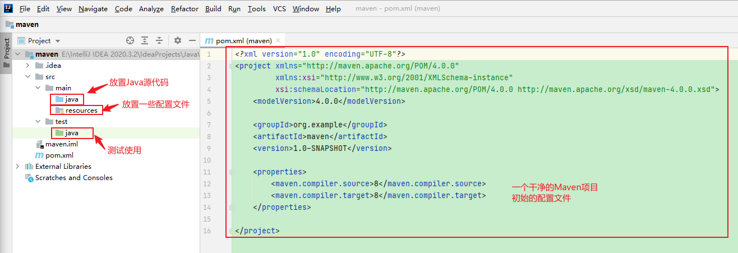The image size is (738, 253).
Task: Open the Help menu
Action: coord(333,9)
